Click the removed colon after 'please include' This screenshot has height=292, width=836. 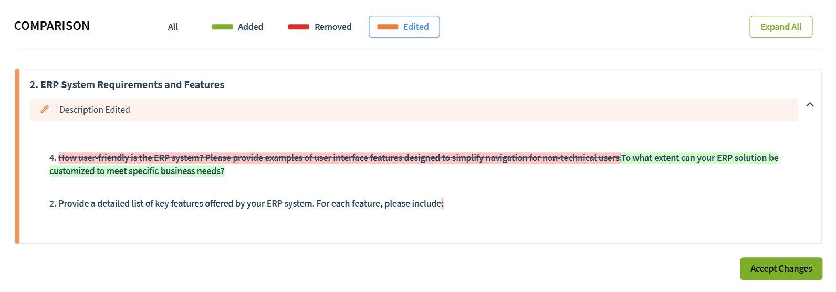pos(442,203)
